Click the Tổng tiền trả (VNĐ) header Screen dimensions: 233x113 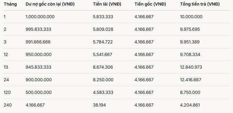coord(200,4)
